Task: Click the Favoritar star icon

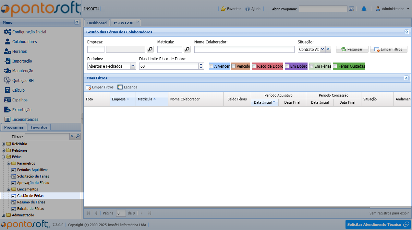Action: coord(223,9)
